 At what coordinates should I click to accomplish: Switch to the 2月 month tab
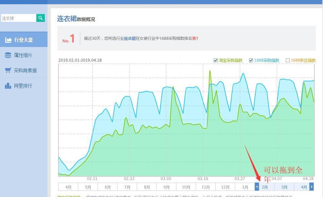[x=265, y=187]
